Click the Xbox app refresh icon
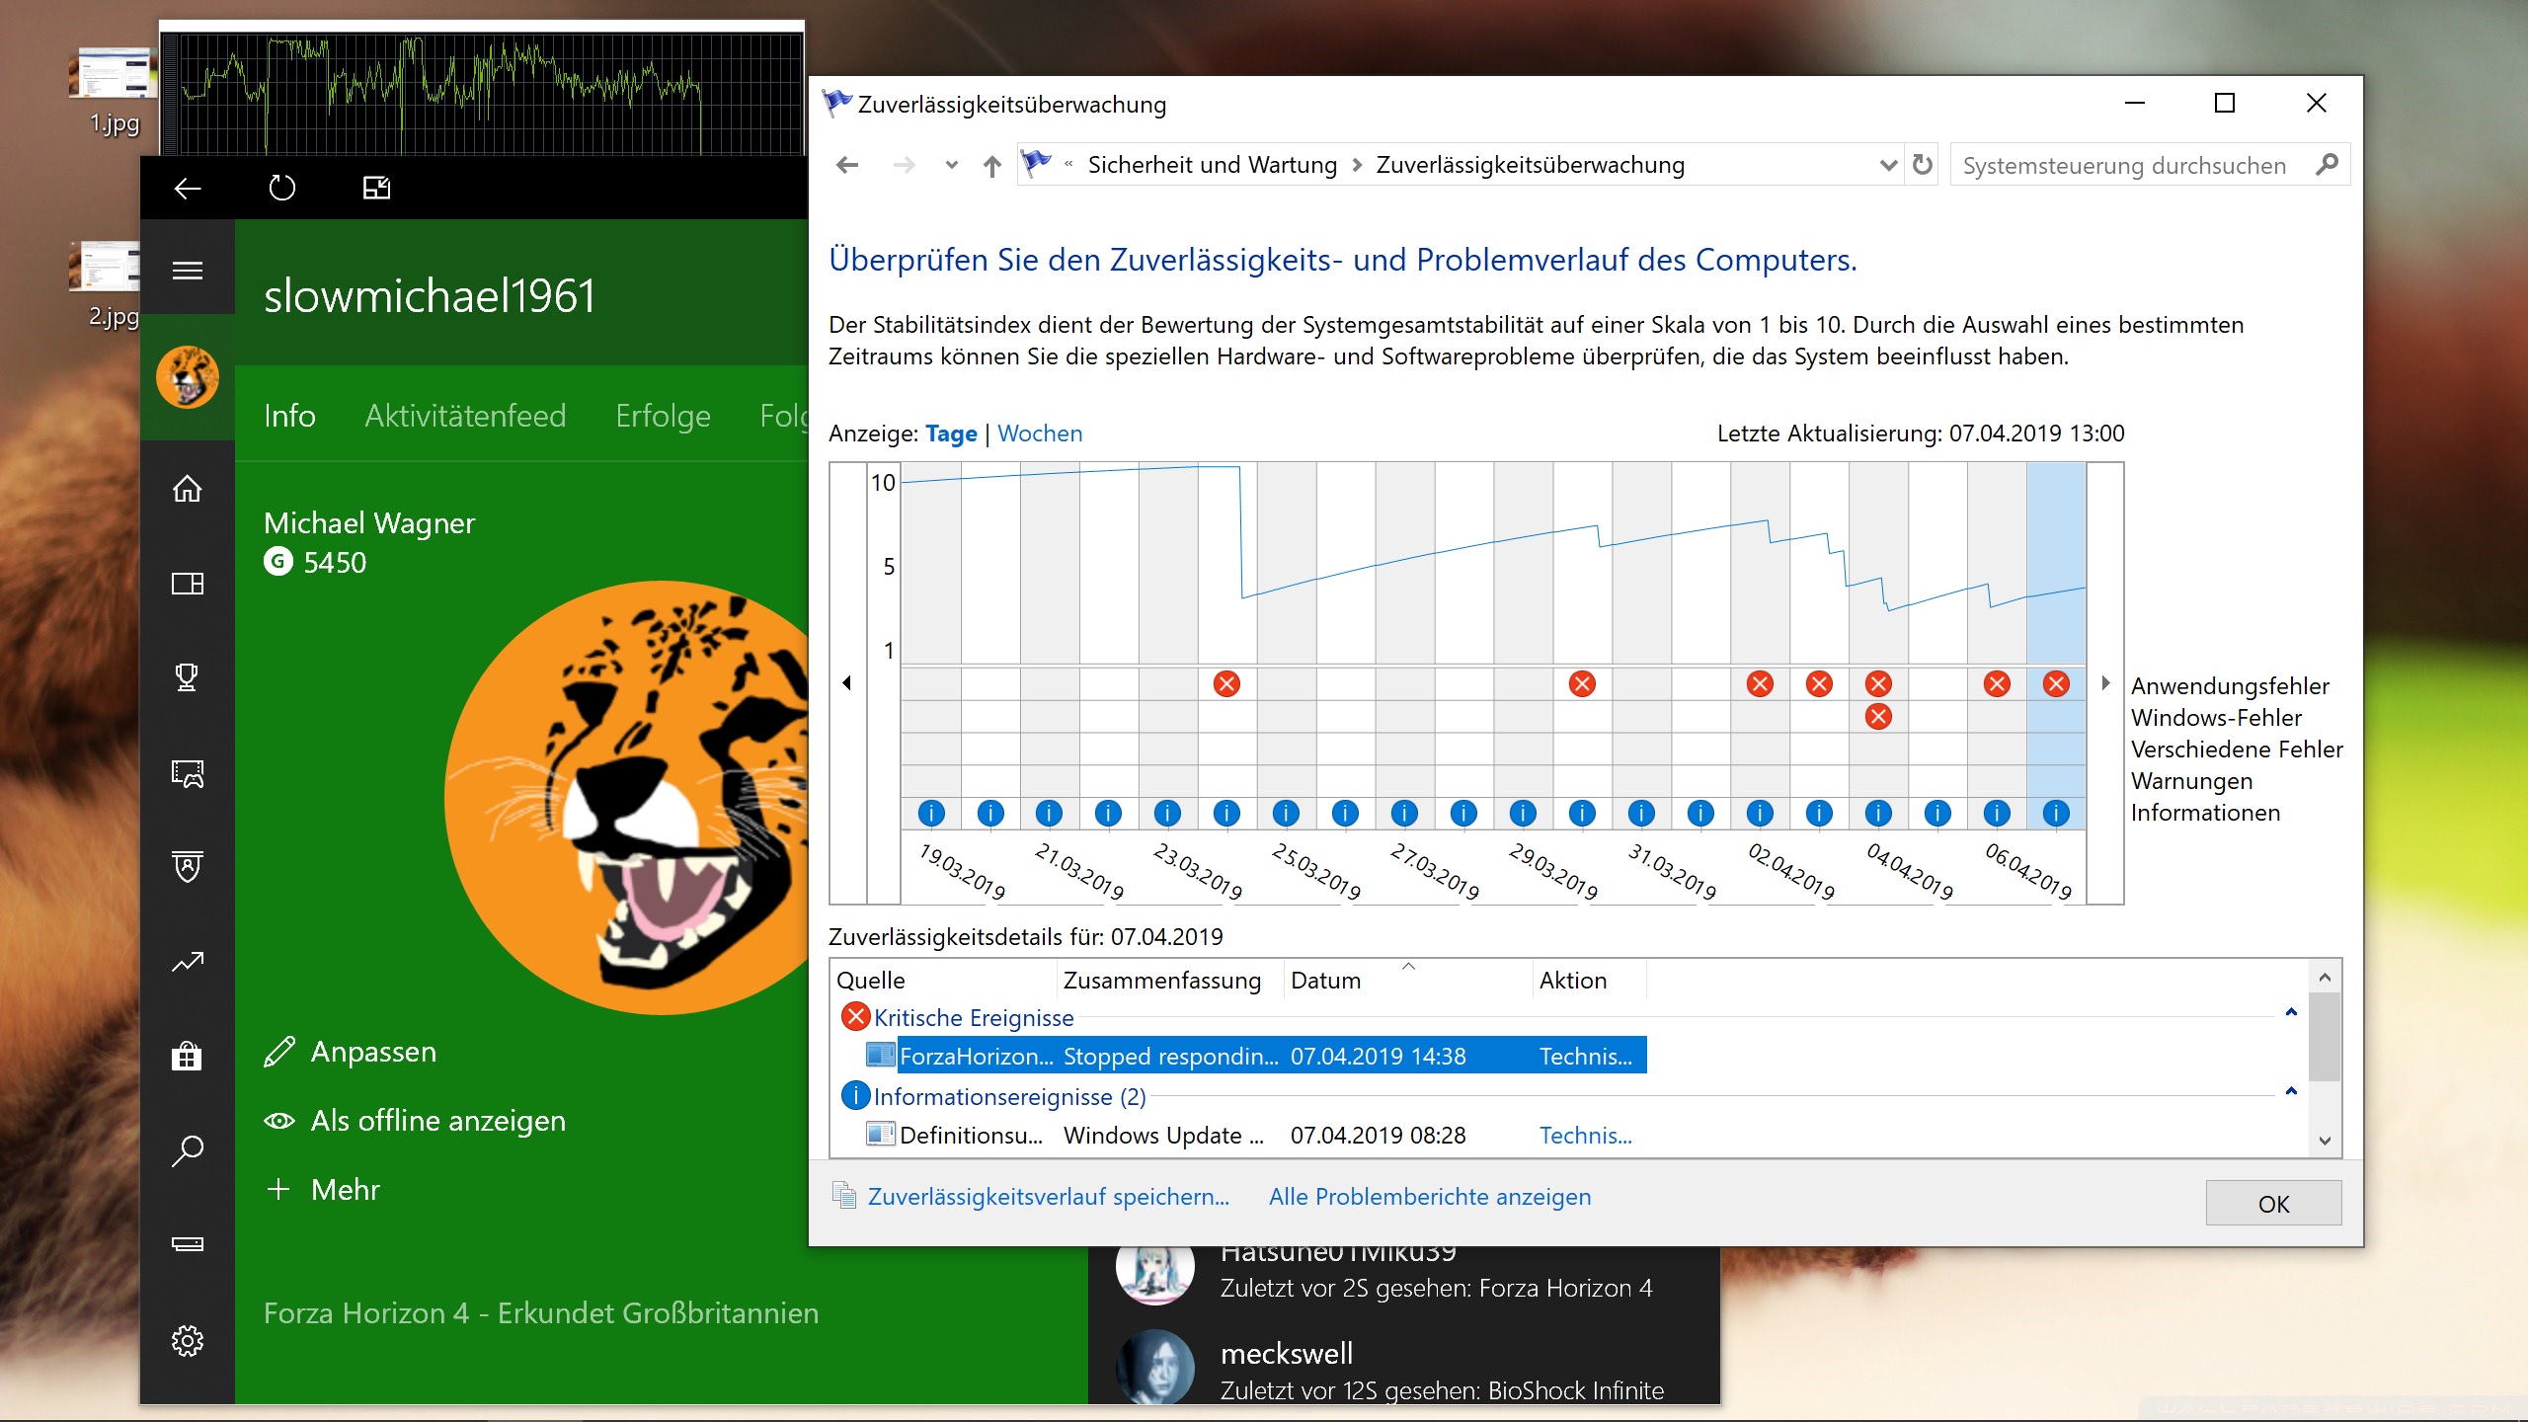The height and width of the screenshot is (1422, 2528). click(282, 188)
